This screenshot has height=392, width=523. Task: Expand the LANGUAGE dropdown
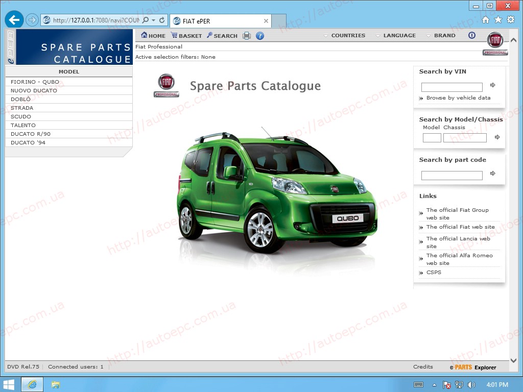[x=396, y=35]
